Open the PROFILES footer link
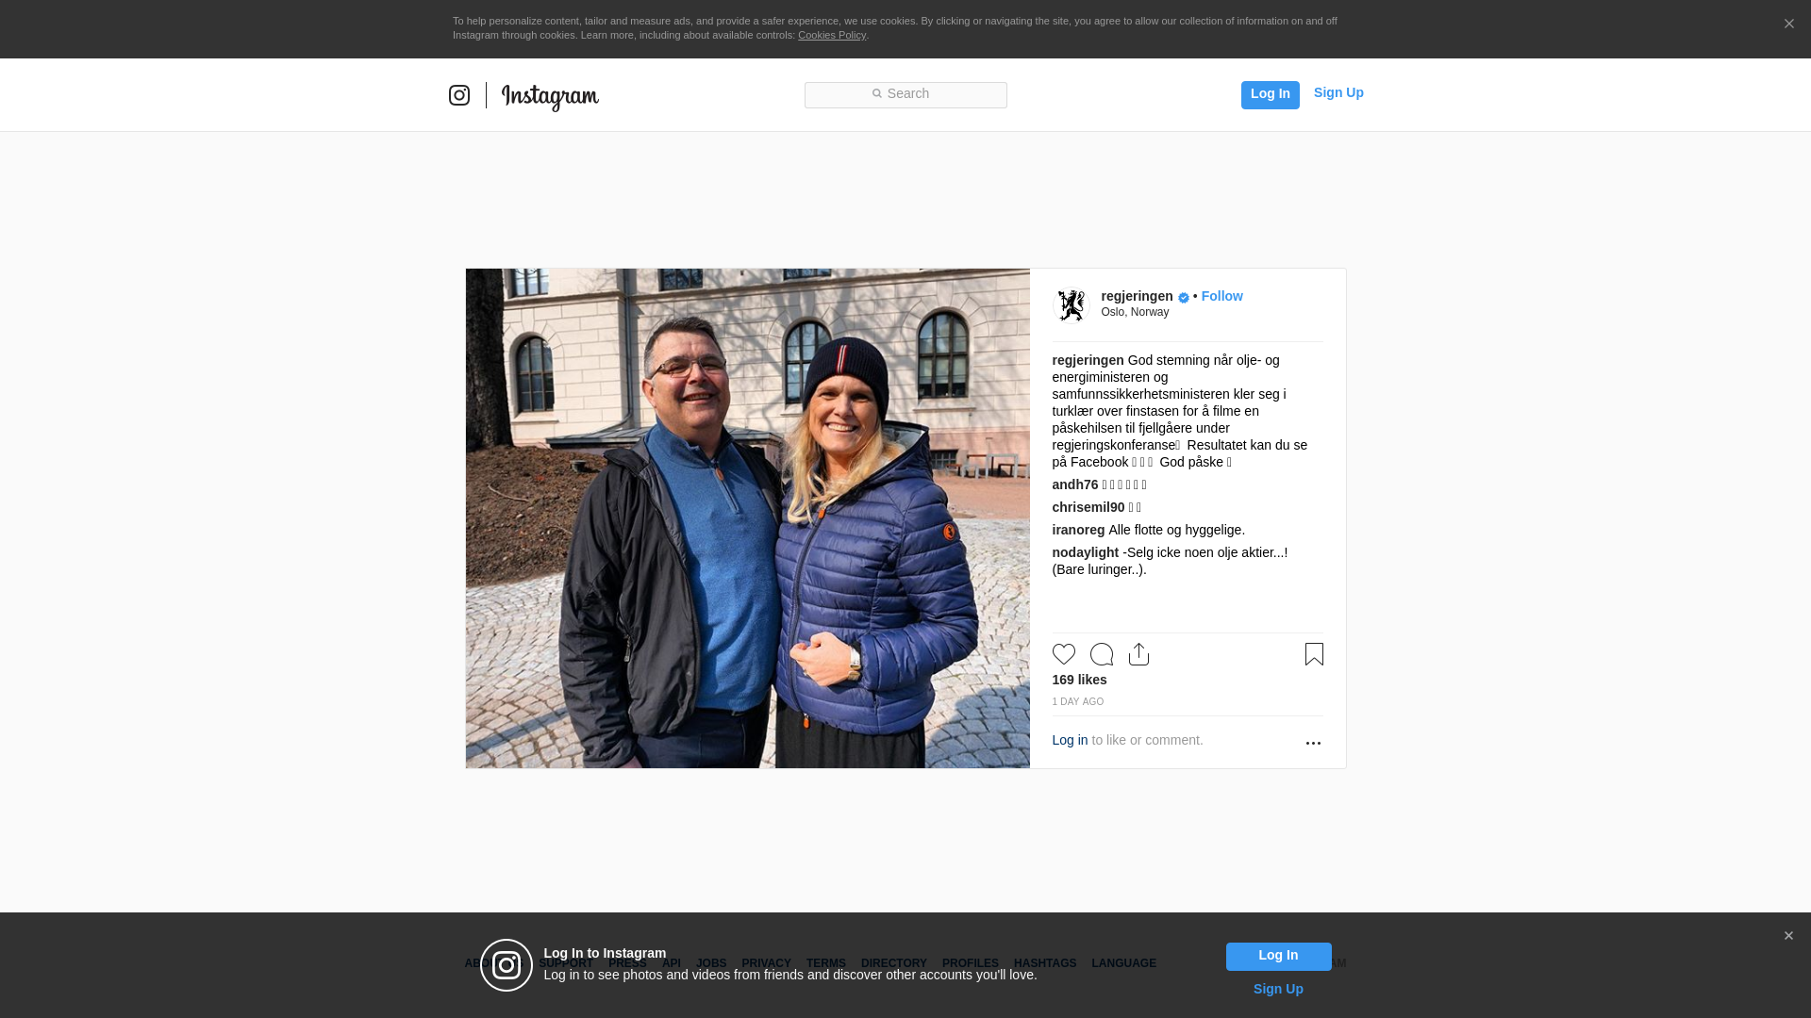 coord(971,963)
